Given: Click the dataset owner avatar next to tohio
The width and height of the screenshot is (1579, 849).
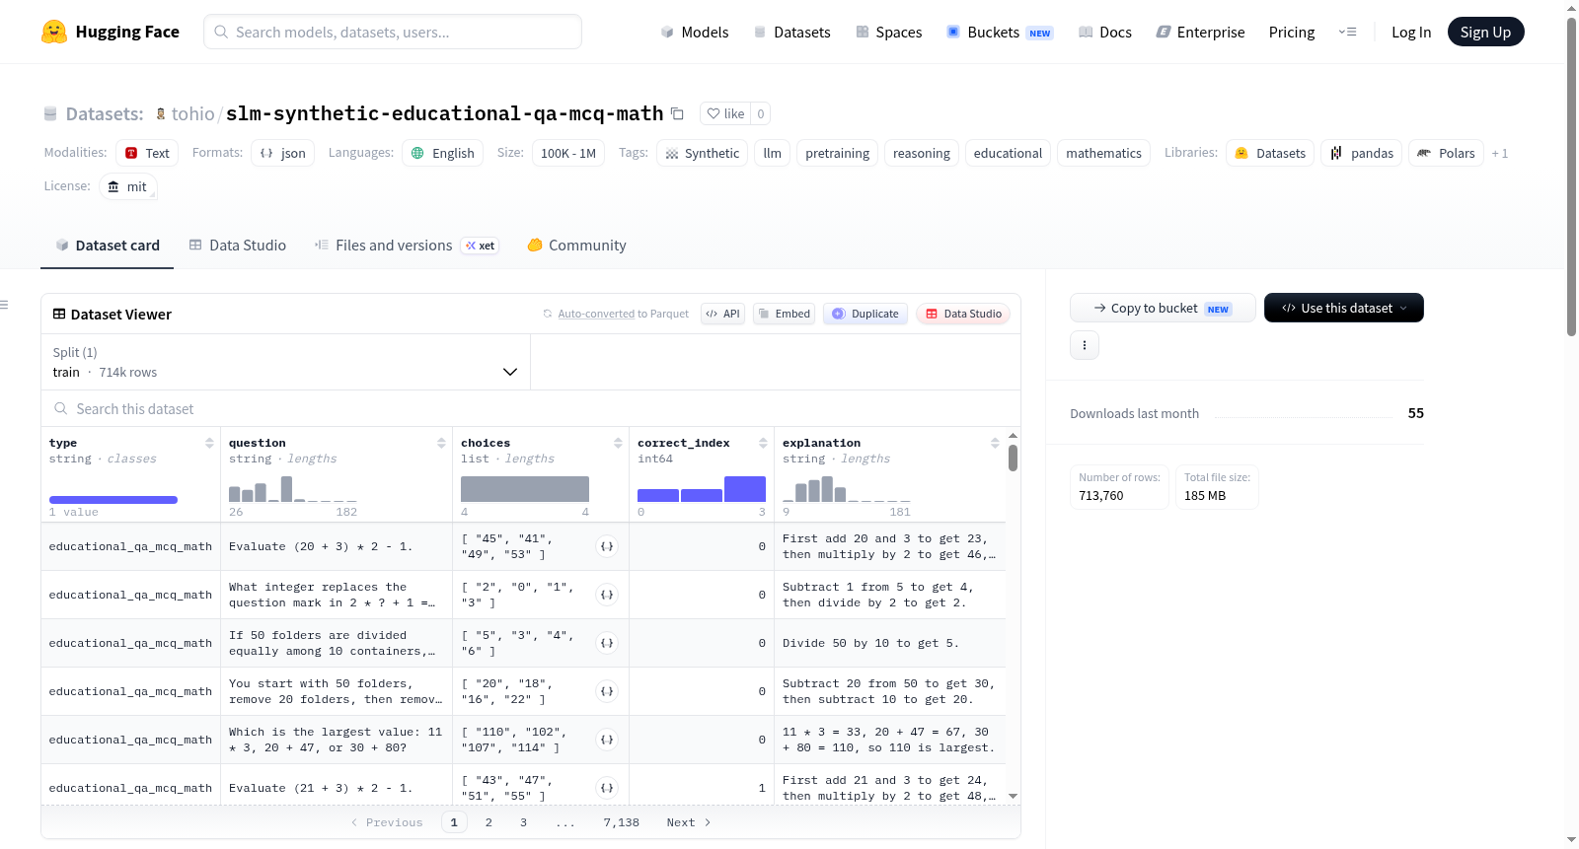Looking at the screenshot, I should (x=161, y=113).
